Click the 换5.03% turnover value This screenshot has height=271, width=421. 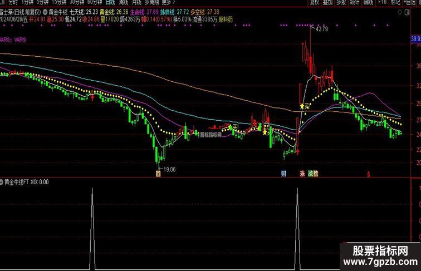[x=182, y=19]
